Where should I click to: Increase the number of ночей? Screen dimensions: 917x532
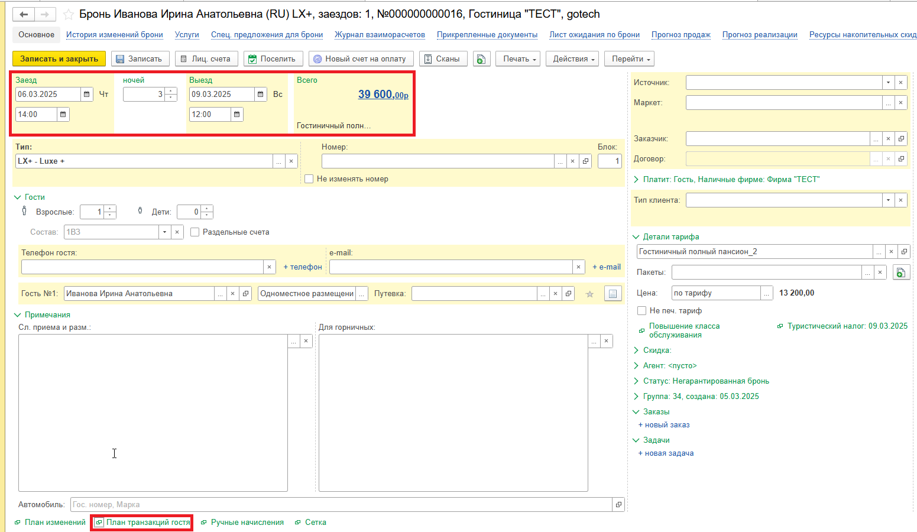(x=171, y=91)
